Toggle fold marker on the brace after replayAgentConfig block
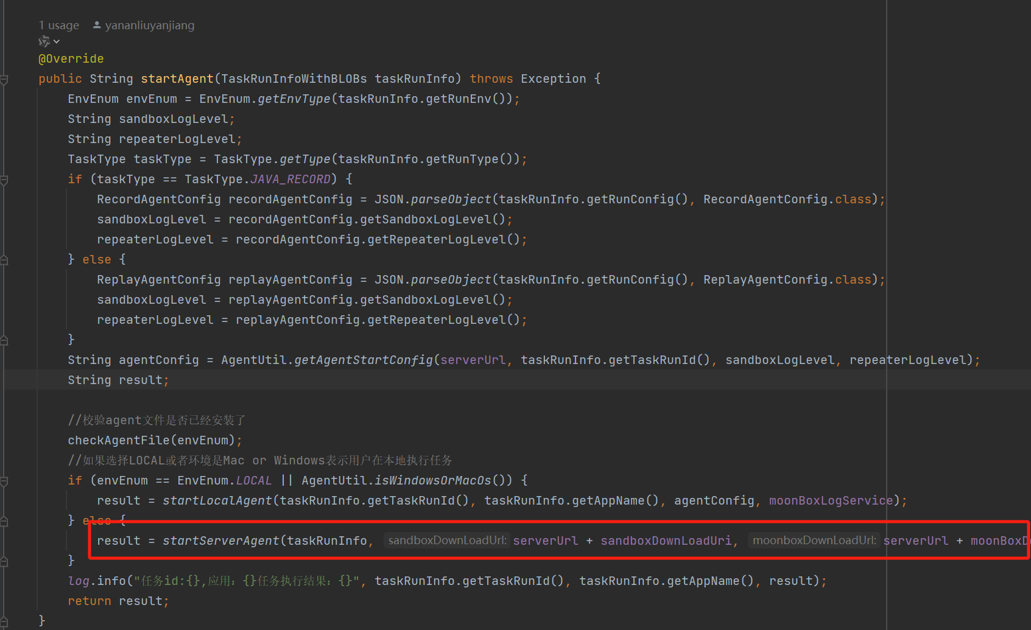Screen dimensions: 1031x630 tap(4, 340)
